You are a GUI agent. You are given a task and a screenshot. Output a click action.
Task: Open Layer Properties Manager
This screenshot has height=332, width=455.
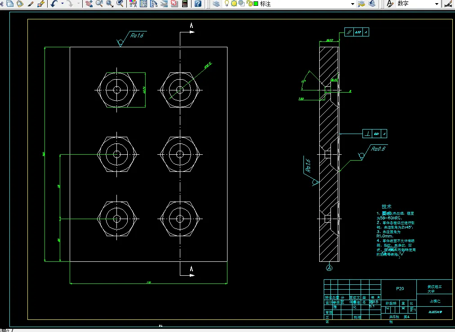(x=216, y=4)
